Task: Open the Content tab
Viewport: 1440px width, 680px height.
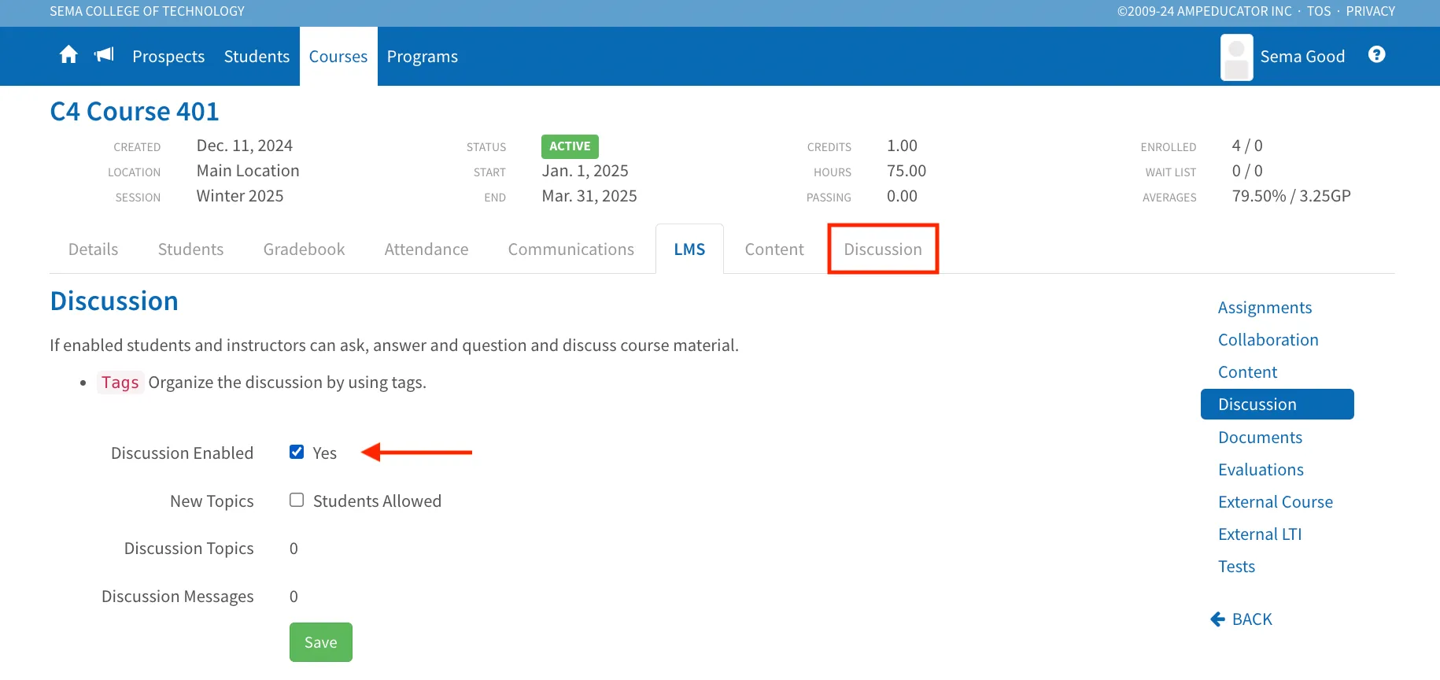Action: [x=774, y=249]
